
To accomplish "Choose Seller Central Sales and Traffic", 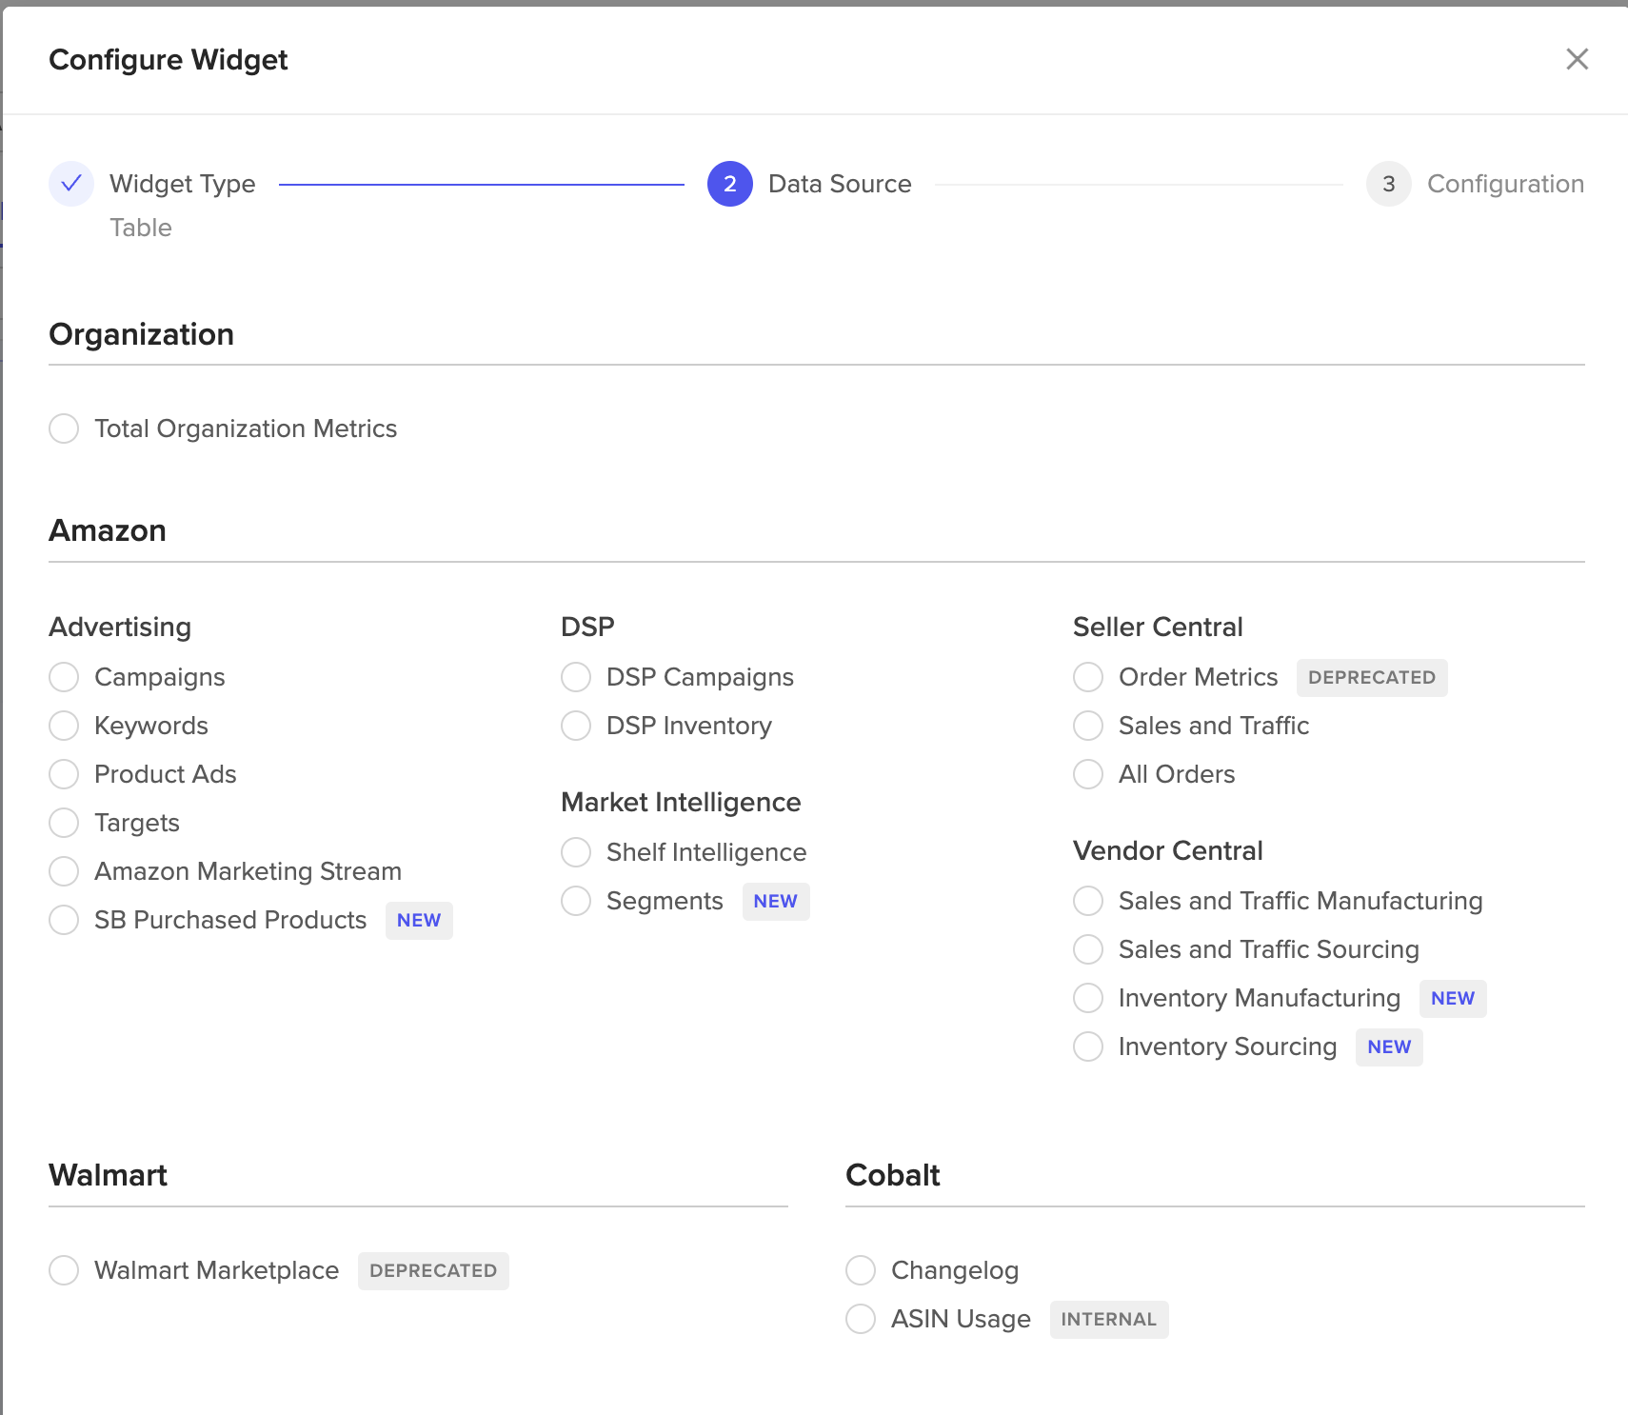I will pyautogui.click(x=1088, y=726).
